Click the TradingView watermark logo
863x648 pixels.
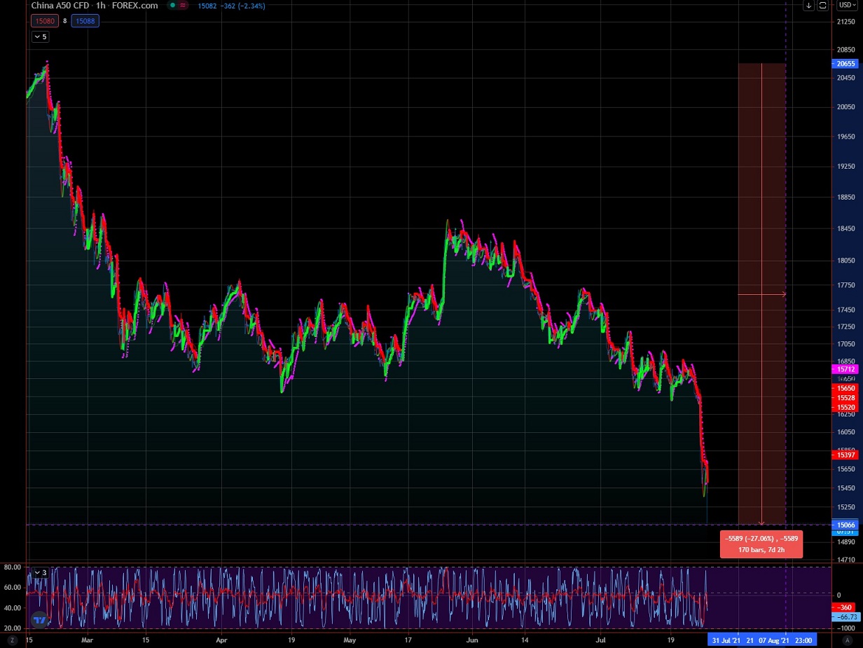click(x=39, y=620)
